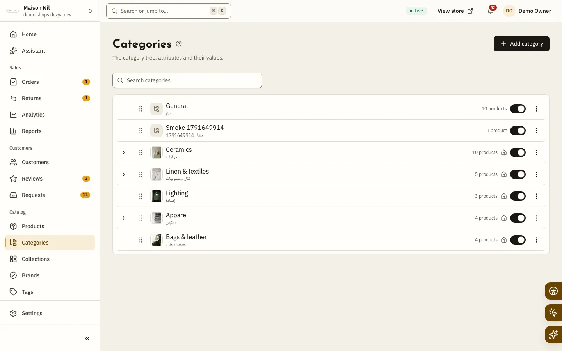Open the Maison Nil store switcher
Viewport: 562px width, 351px height.
pos(50,11)
